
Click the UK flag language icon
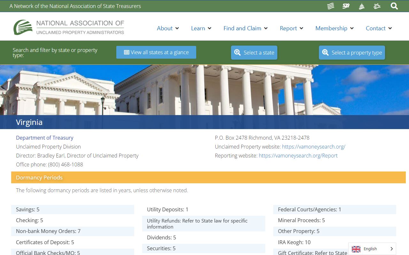tap(356, 249)
